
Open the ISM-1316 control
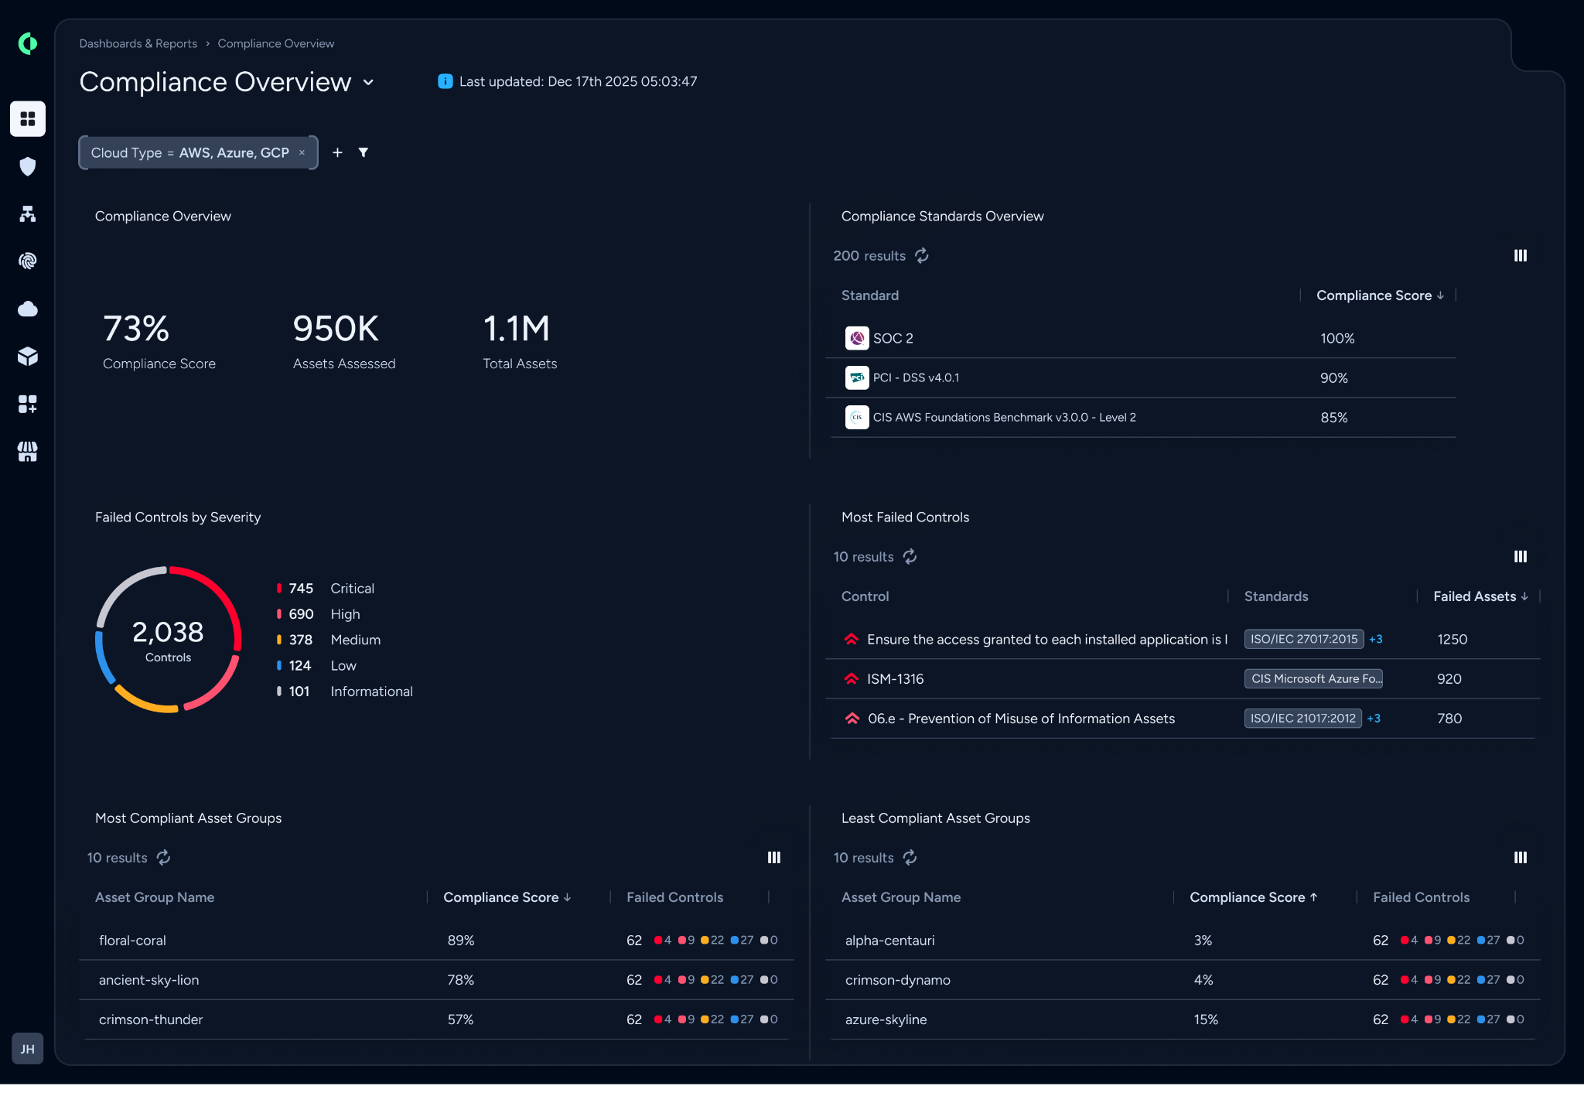pyautogui.click(x=895, y=678)
